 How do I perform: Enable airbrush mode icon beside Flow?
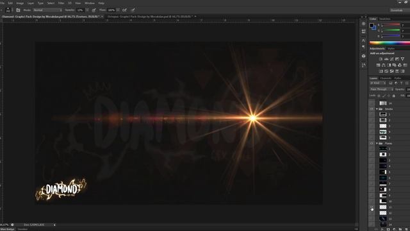(124, 10)
